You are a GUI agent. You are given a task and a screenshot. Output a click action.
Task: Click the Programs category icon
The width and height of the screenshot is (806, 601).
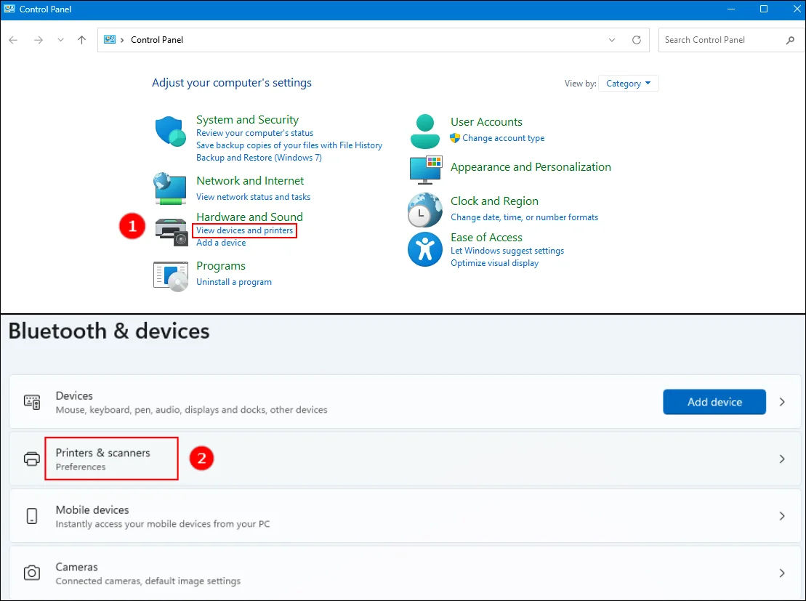point(171,277)
